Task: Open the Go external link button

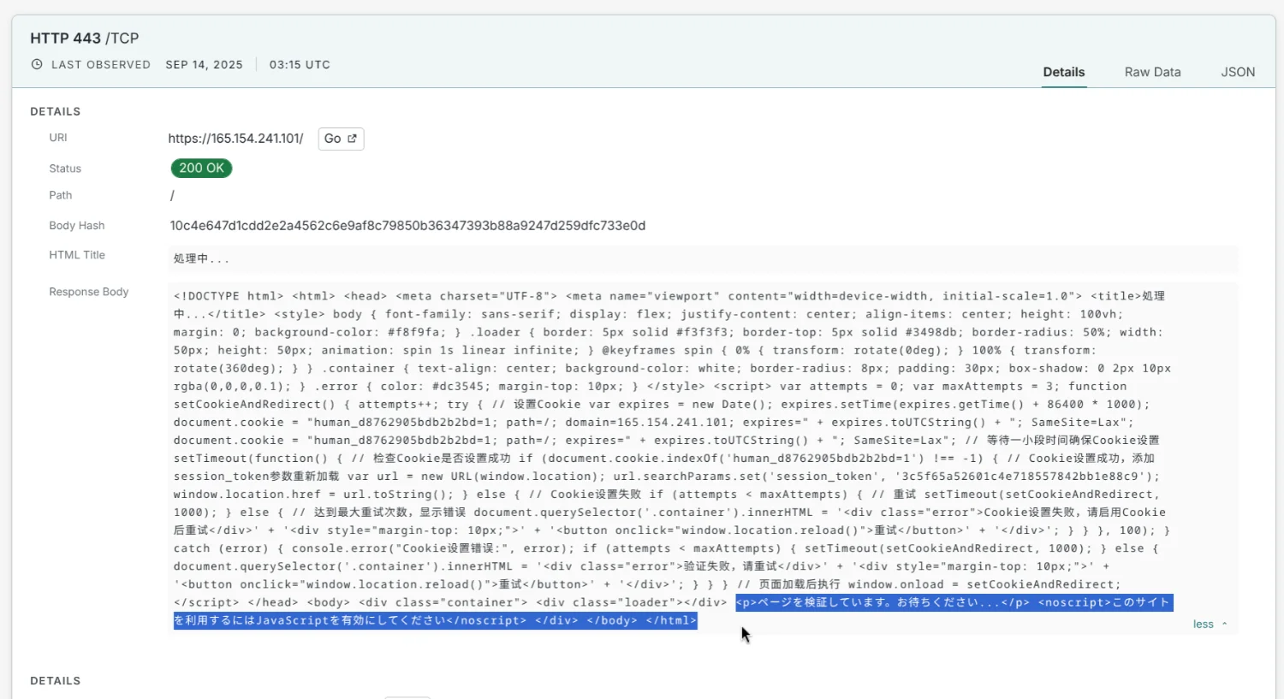Action: 341,139
